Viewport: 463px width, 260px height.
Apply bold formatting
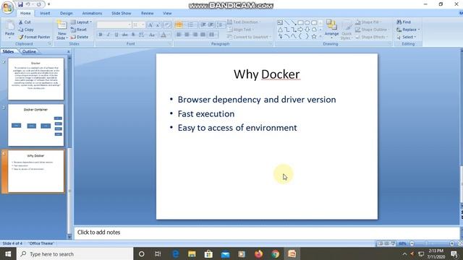101,35
